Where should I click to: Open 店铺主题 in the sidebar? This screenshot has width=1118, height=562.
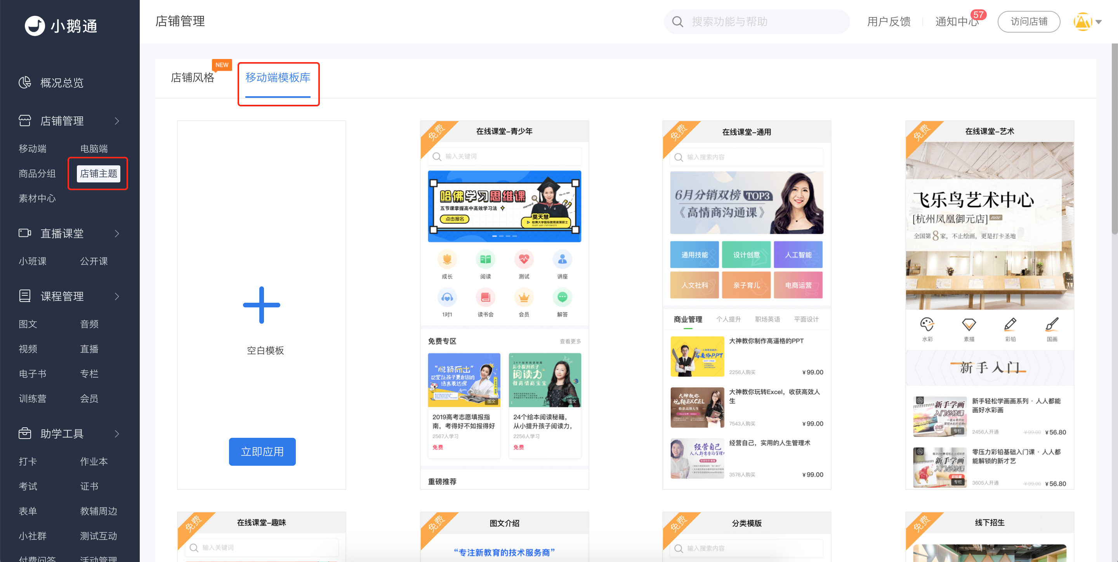(x=99, y=173)
